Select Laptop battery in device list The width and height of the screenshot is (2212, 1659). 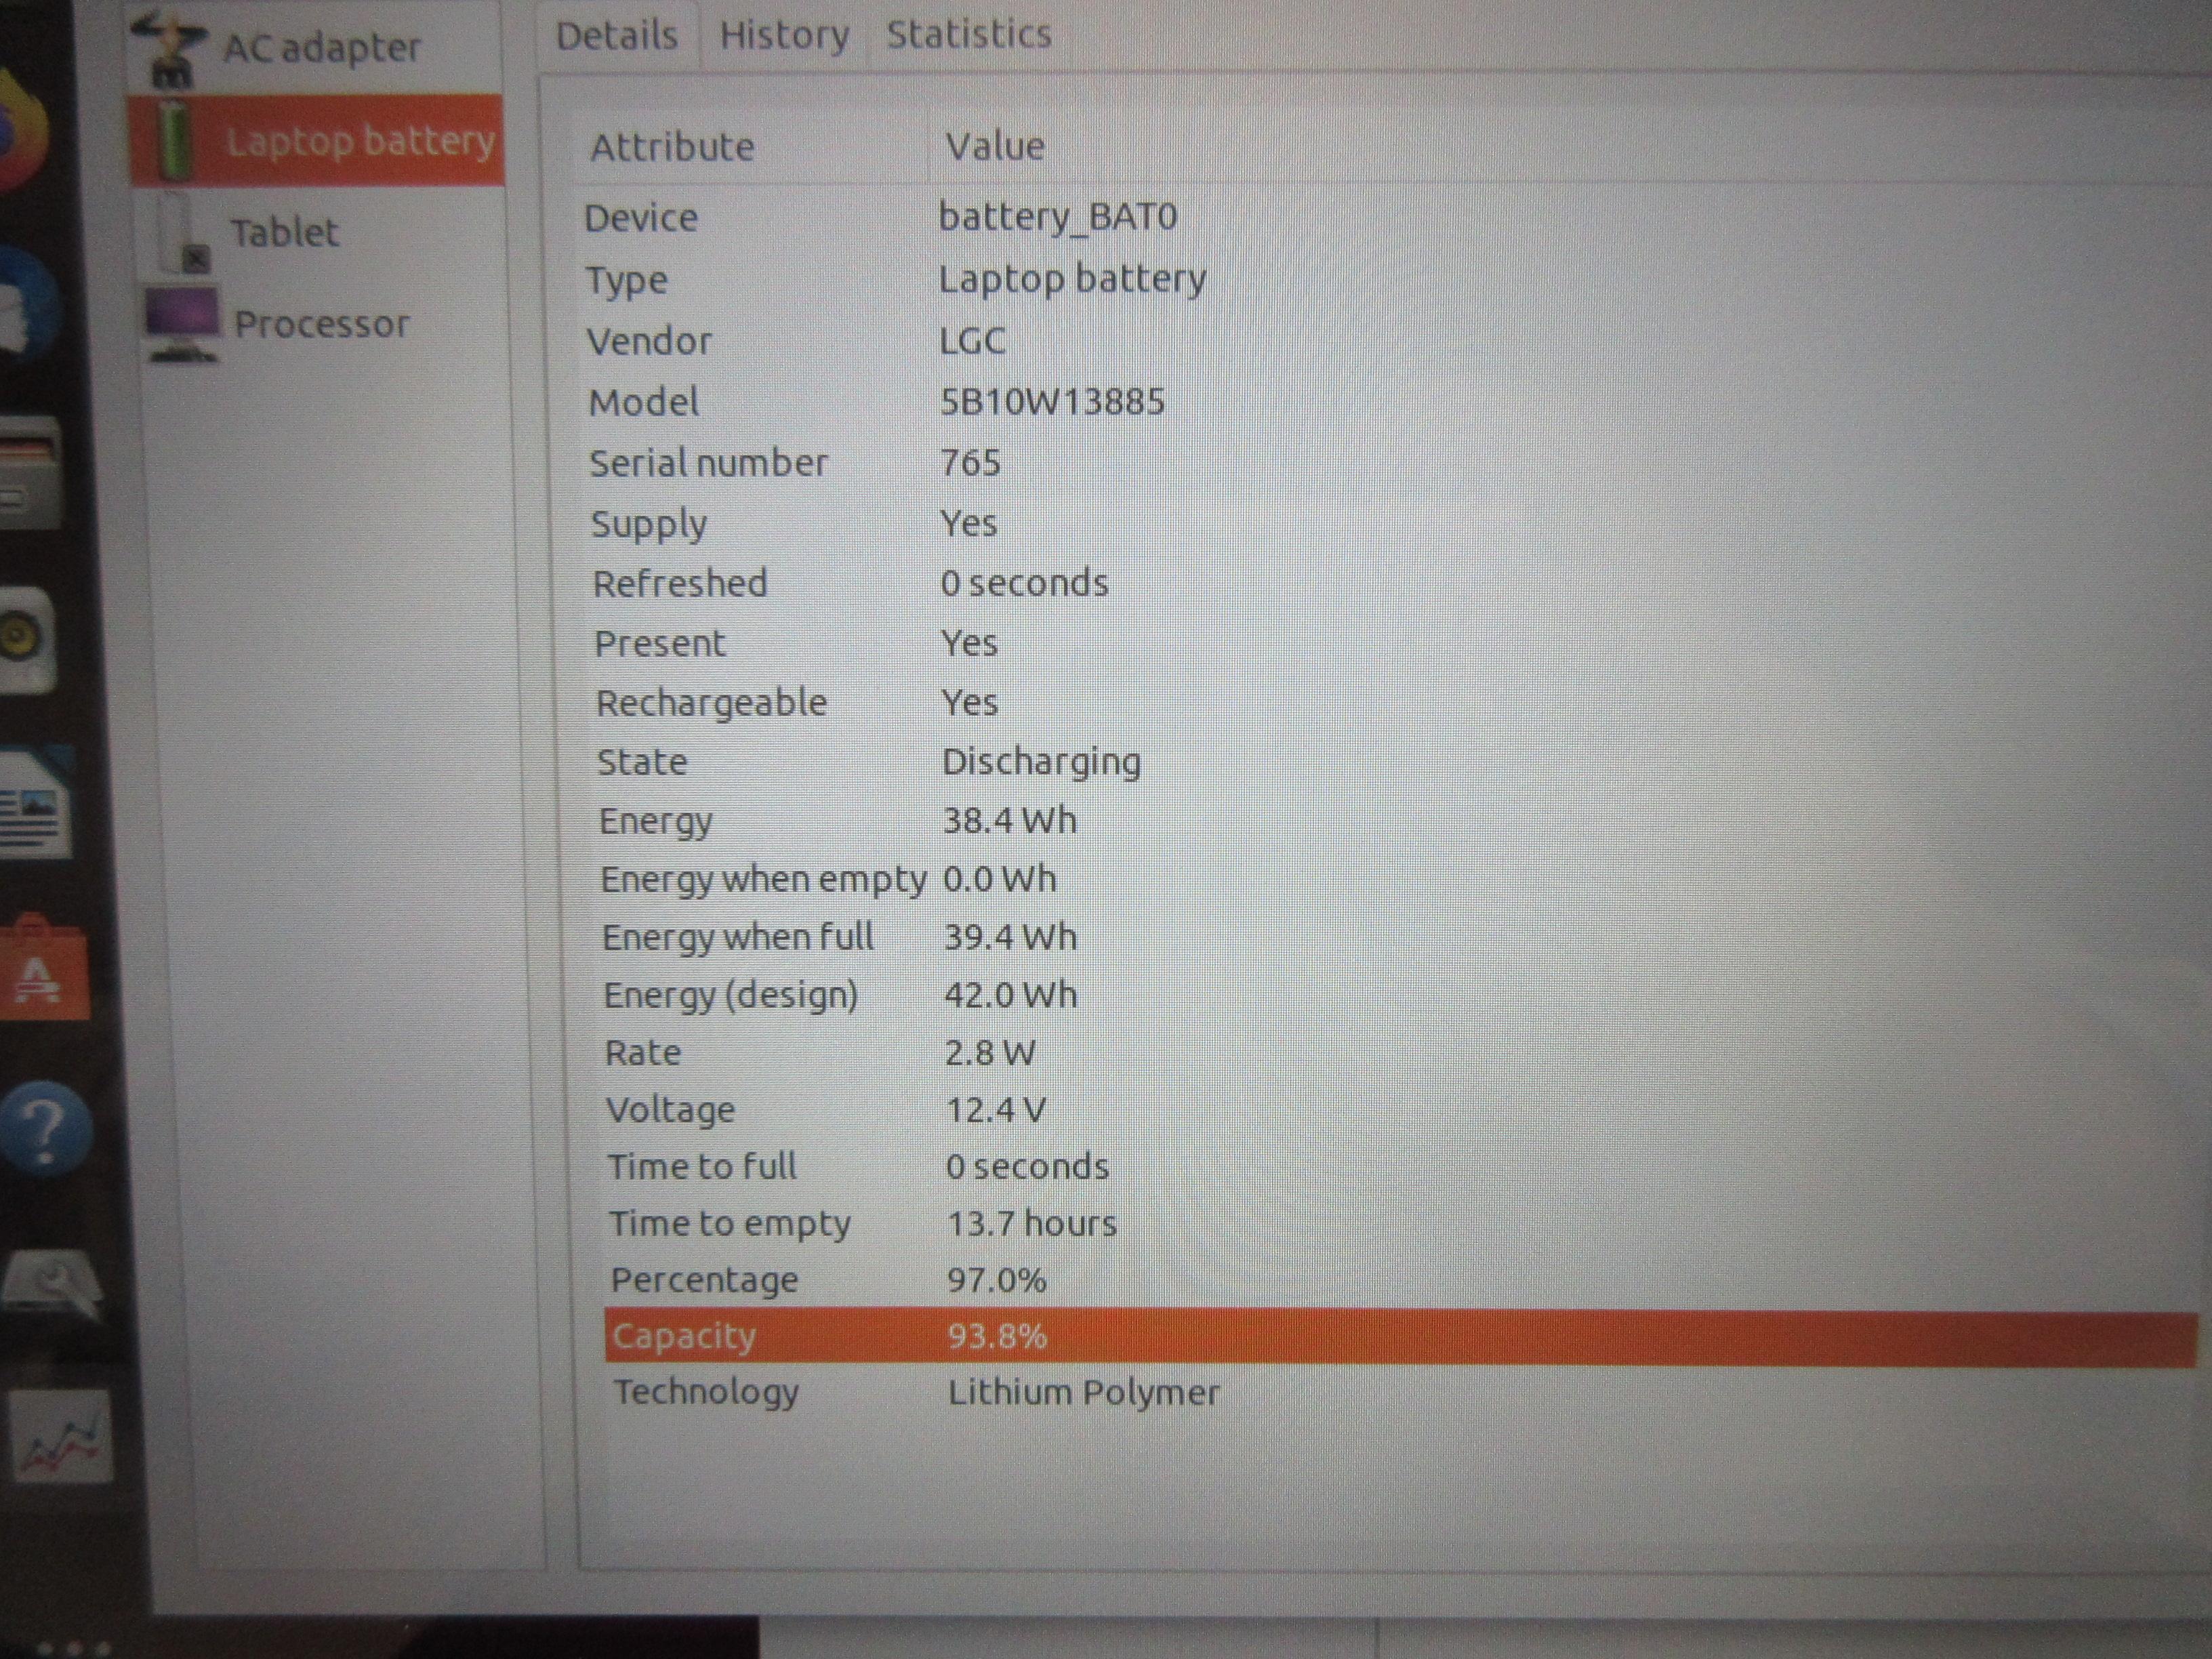click(316, 140)
